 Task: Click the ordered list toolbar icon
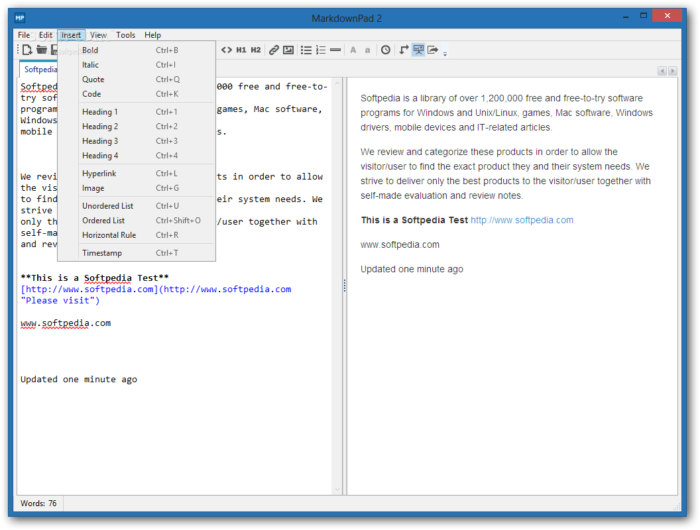(321, 50)
